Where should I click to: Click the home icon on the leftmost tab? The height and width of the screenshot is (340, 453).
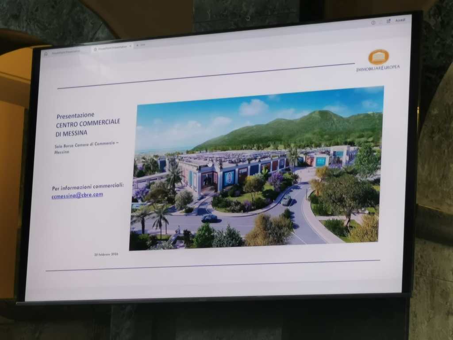click(x=46, y=53)
